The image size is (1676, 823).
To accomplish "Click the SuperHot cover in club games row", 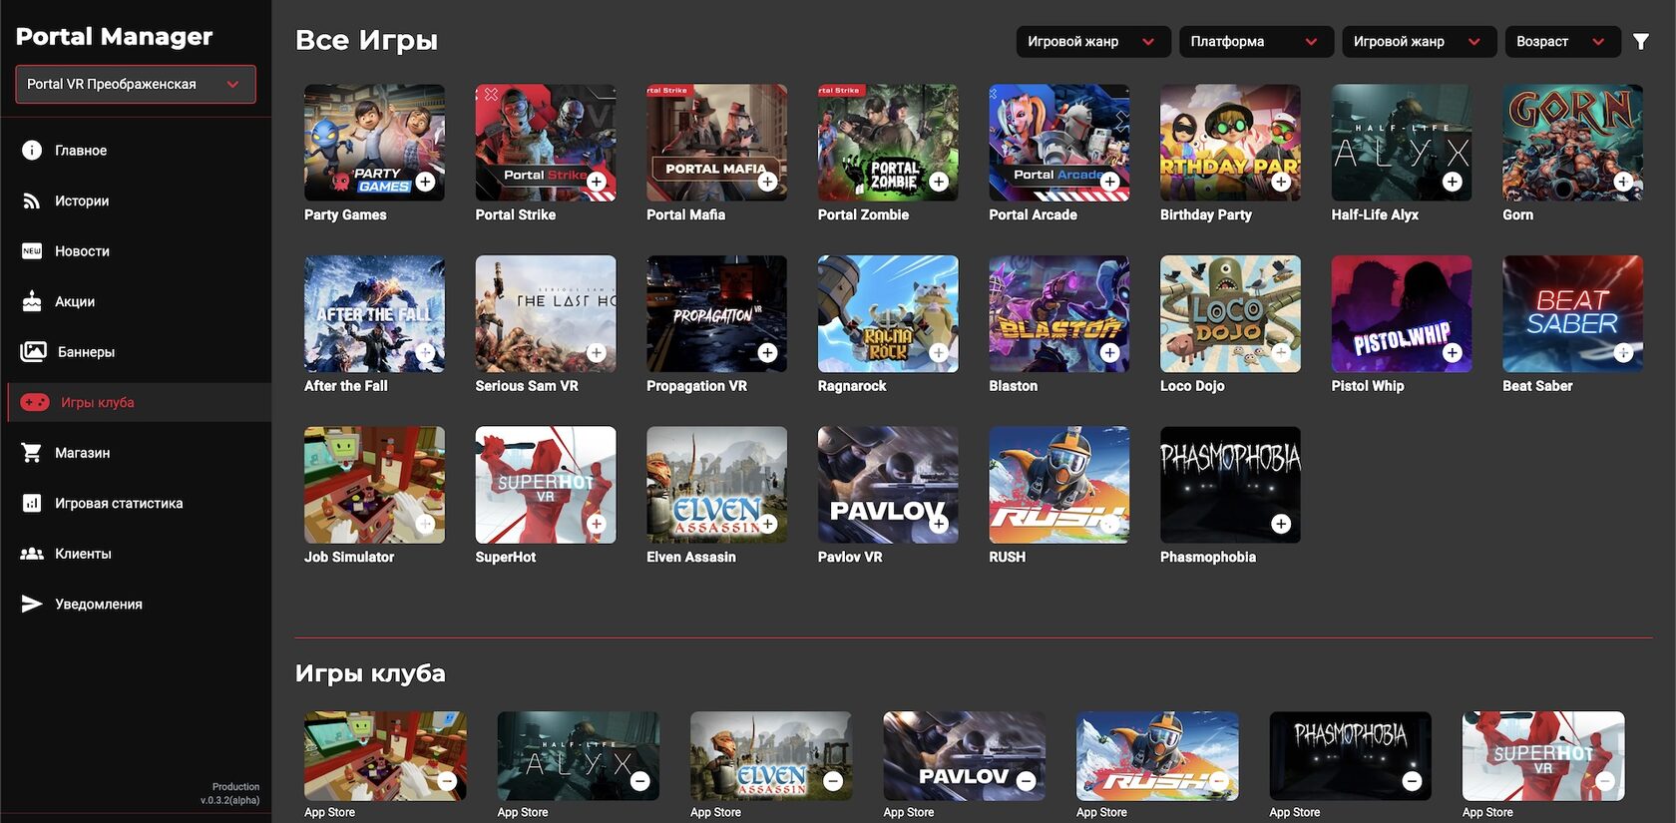I will point(1543,756).
